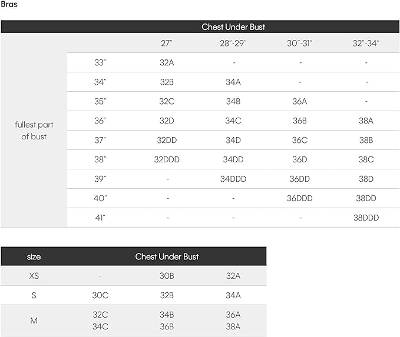Select the 38D size cell

coord(366,179)
